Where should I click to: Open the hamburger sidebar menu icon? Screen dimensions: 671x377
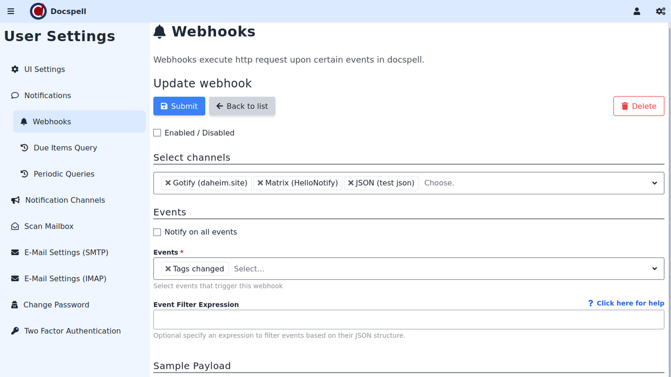coord(11,11)
